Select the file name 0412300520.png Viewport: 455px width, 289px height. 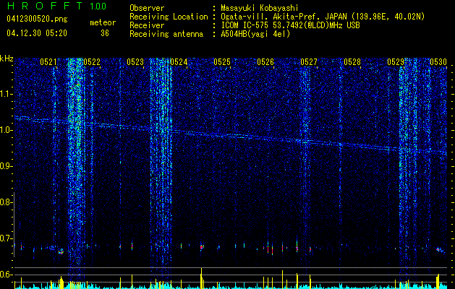pyautogui.click(x=37, y=19)
